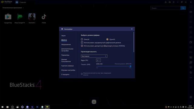
Task: Click the media folder icon in sidebar
Action: click(x=191, y=57)
